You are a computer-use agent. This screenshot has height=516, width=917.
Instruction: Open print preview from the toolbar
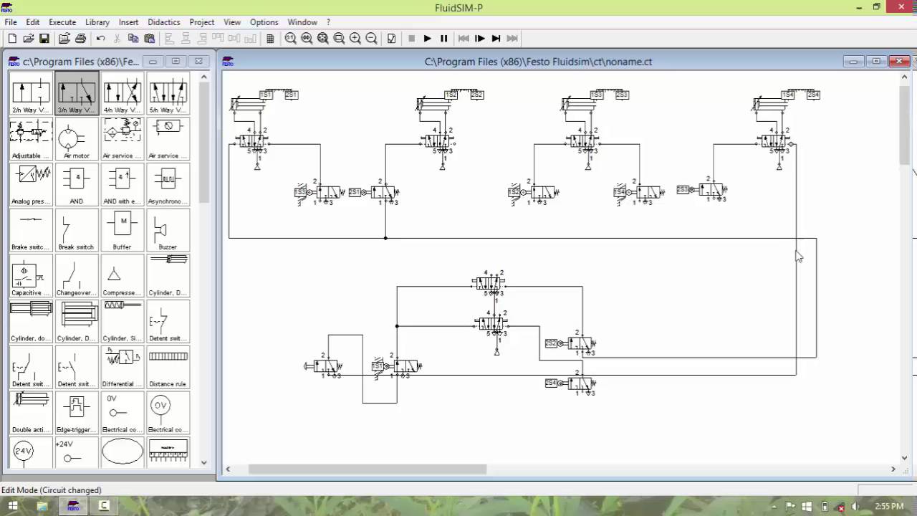point(64,39)
